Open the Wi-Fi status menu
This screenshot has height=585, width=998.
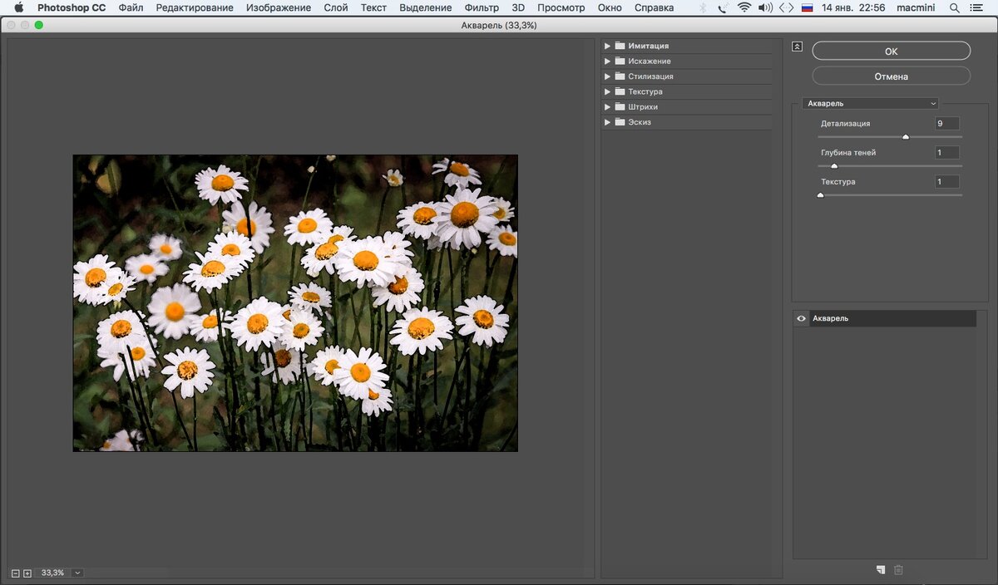[744, 7]
